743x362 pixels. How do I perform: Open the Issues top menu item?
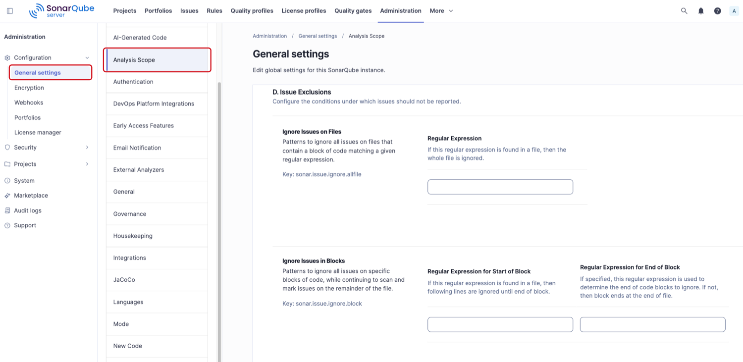coord(189,11)
